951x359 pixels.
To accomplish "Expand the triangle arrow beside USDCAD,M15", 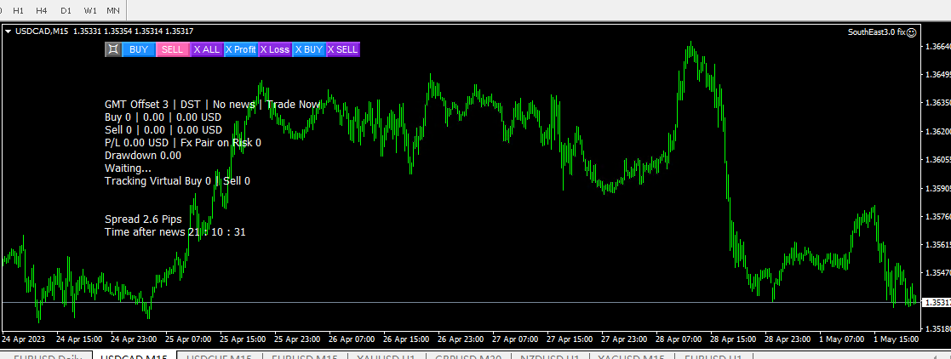I will click(8, 31).
